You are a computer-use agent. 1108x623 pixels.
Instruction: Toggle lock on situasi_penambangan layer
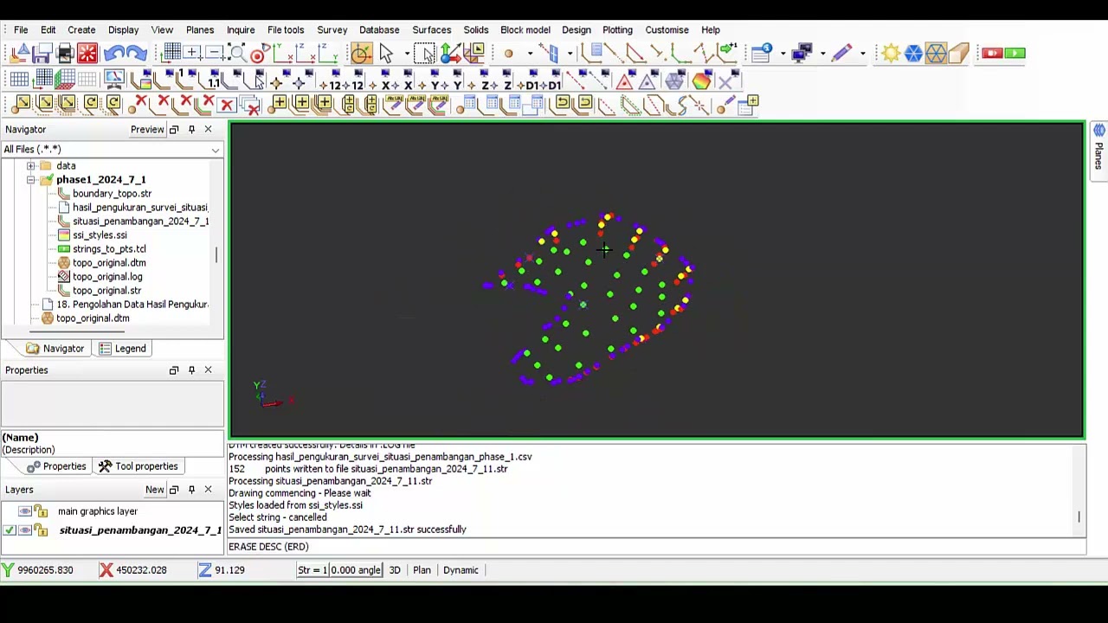point(41,530)
